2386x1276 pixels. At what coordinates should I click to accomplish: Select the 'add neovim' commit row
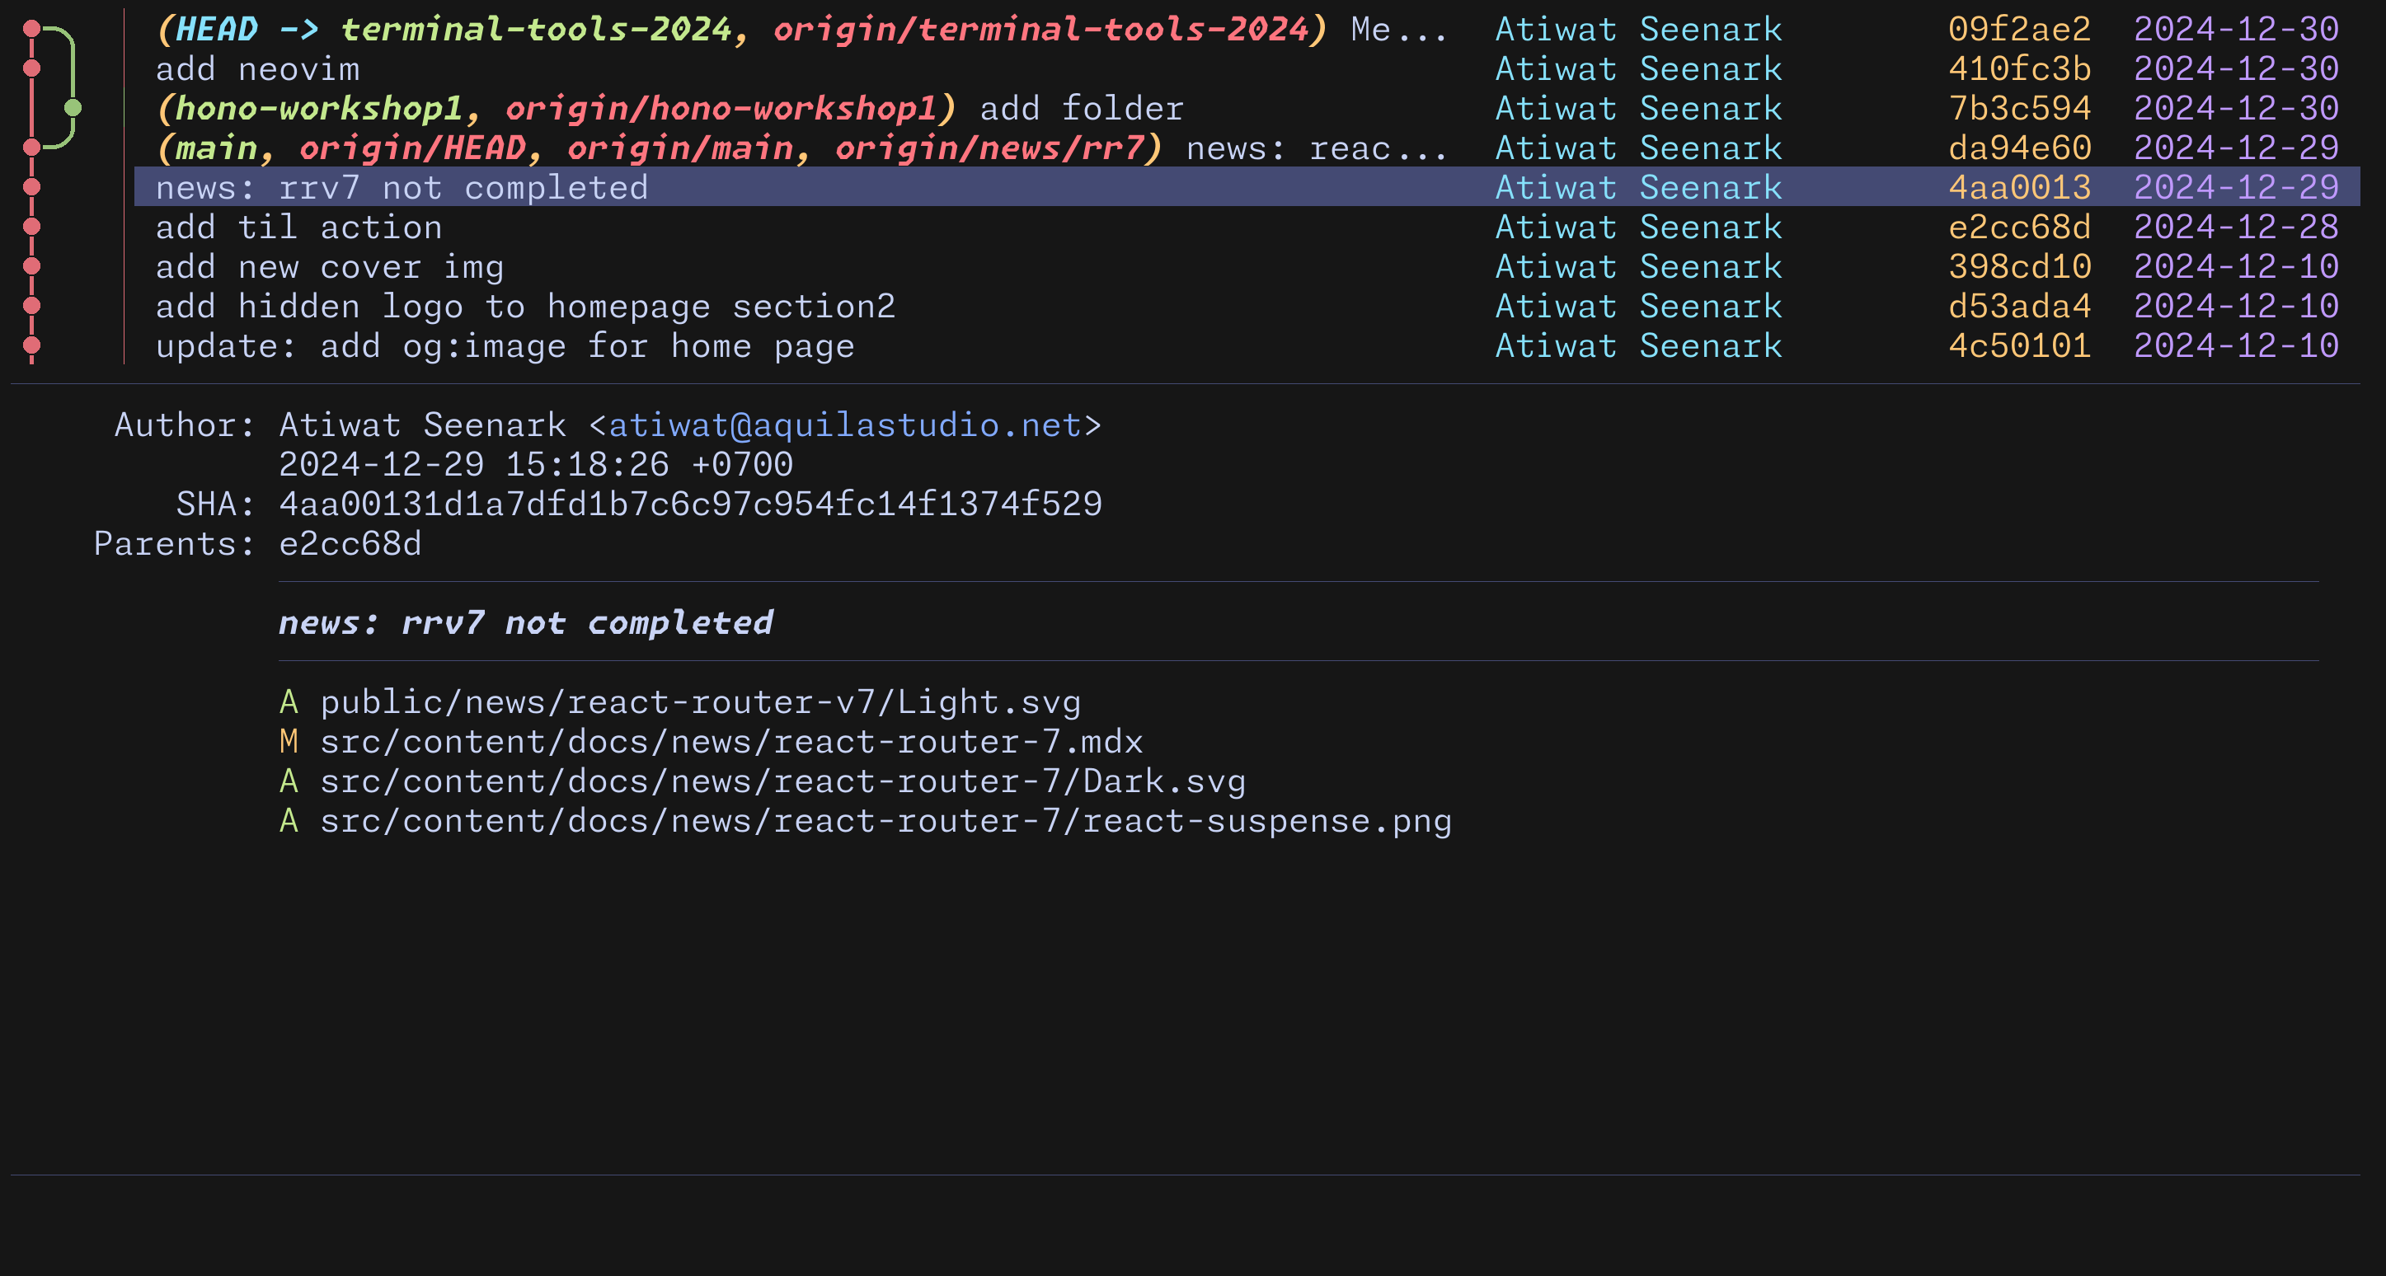[x=257, y=69]
